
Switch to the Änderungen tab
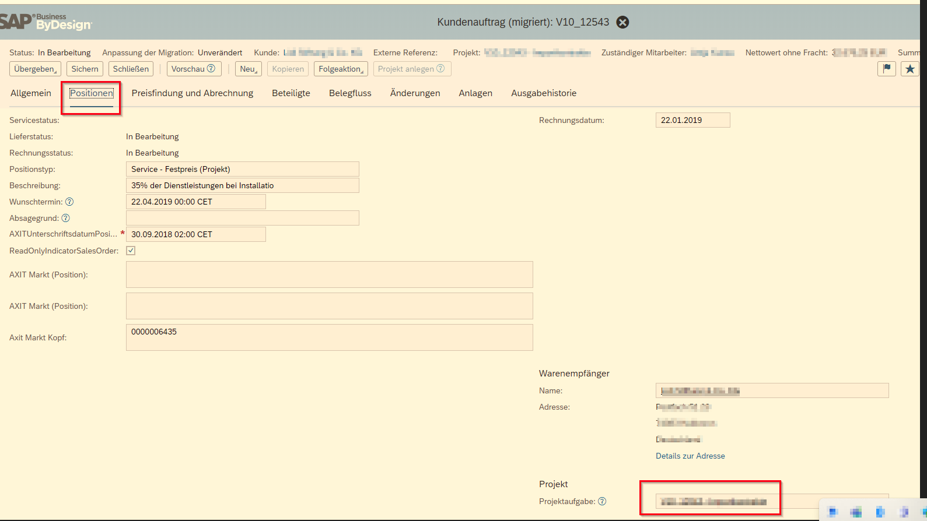(415, 93)
